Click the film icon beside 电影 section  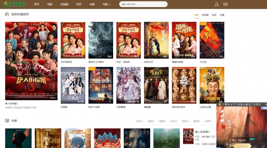(x=7, y=120)
